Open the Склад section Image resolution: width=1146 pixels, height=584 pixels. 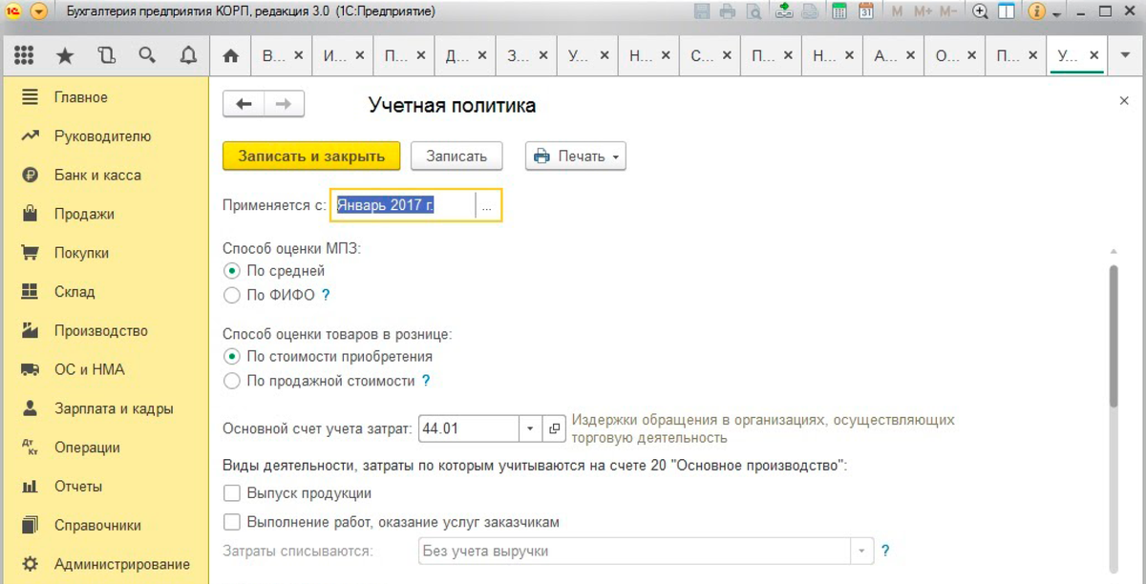(105, 292)
